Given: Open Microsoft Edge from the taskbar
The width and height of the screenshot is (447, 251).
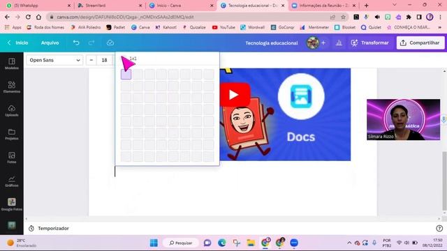Looking at the screenshot, I should point(222,243).
